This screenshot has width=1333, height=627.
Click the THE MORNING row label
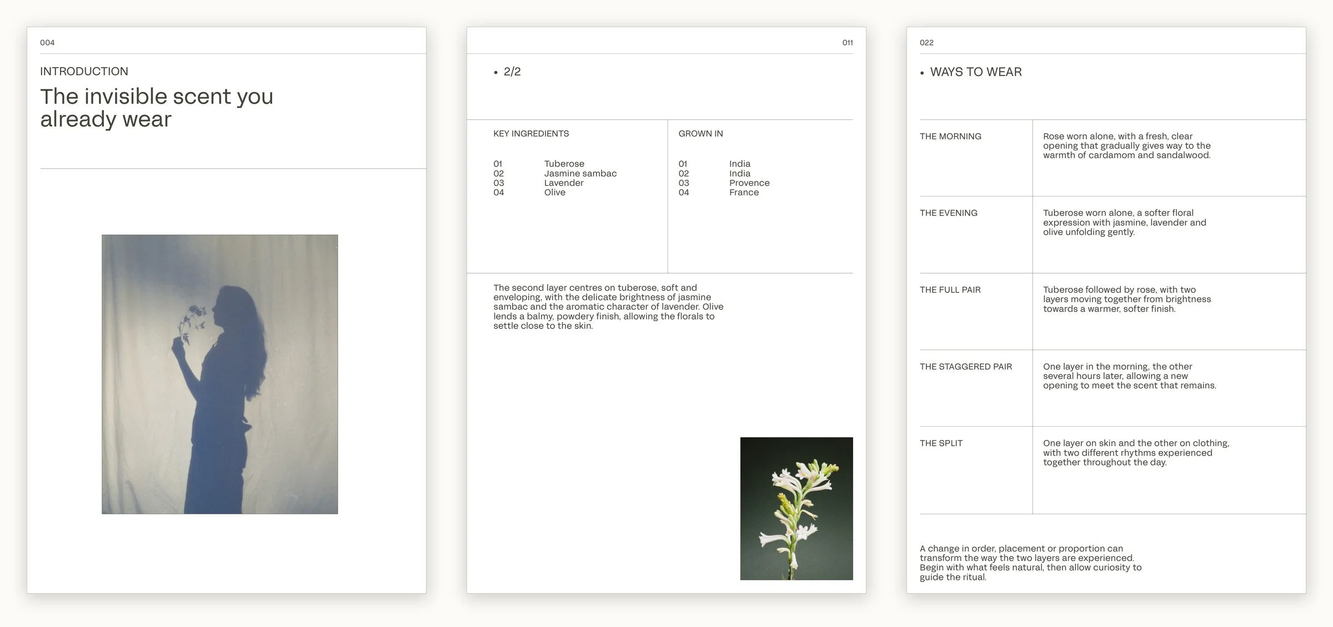(x=950, y=136)
